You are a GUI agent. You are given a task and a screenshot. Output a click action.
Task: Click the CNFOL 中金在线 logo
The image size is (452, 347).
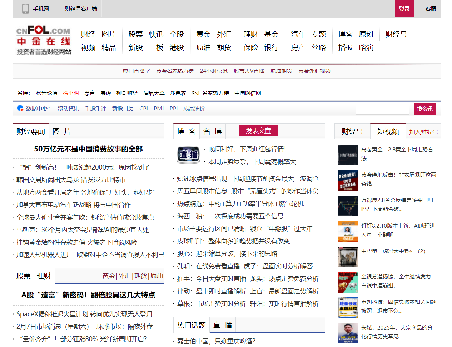(x=44, y=40)
